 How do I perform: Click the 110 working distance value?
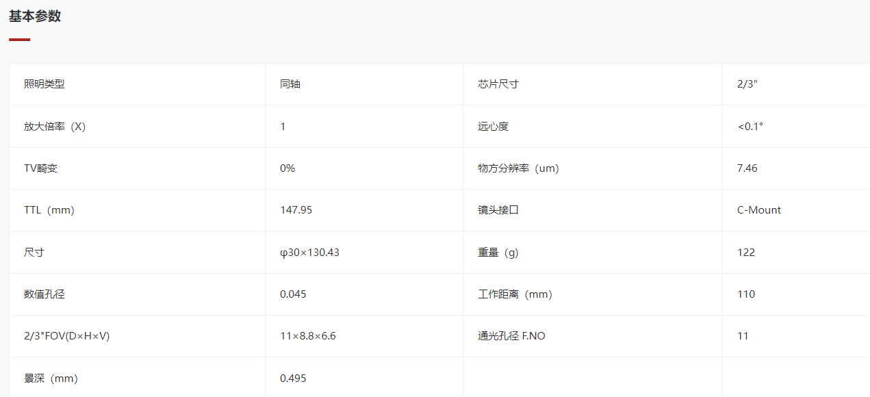746,294
